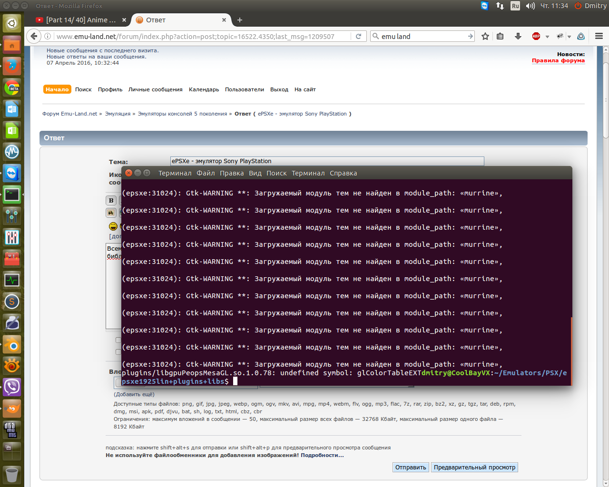Launch Chrome Beta from launcher

[12, 88]
